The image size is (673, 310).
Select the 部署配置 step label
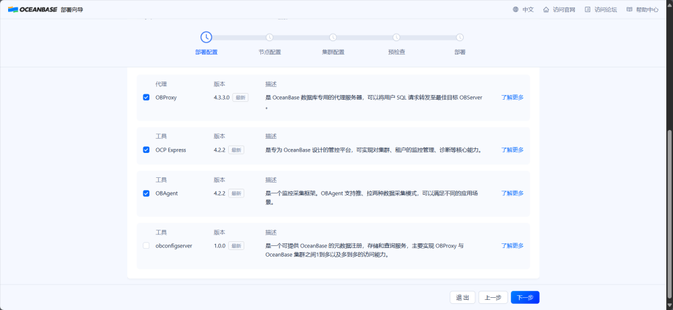[x=206, y=53]
